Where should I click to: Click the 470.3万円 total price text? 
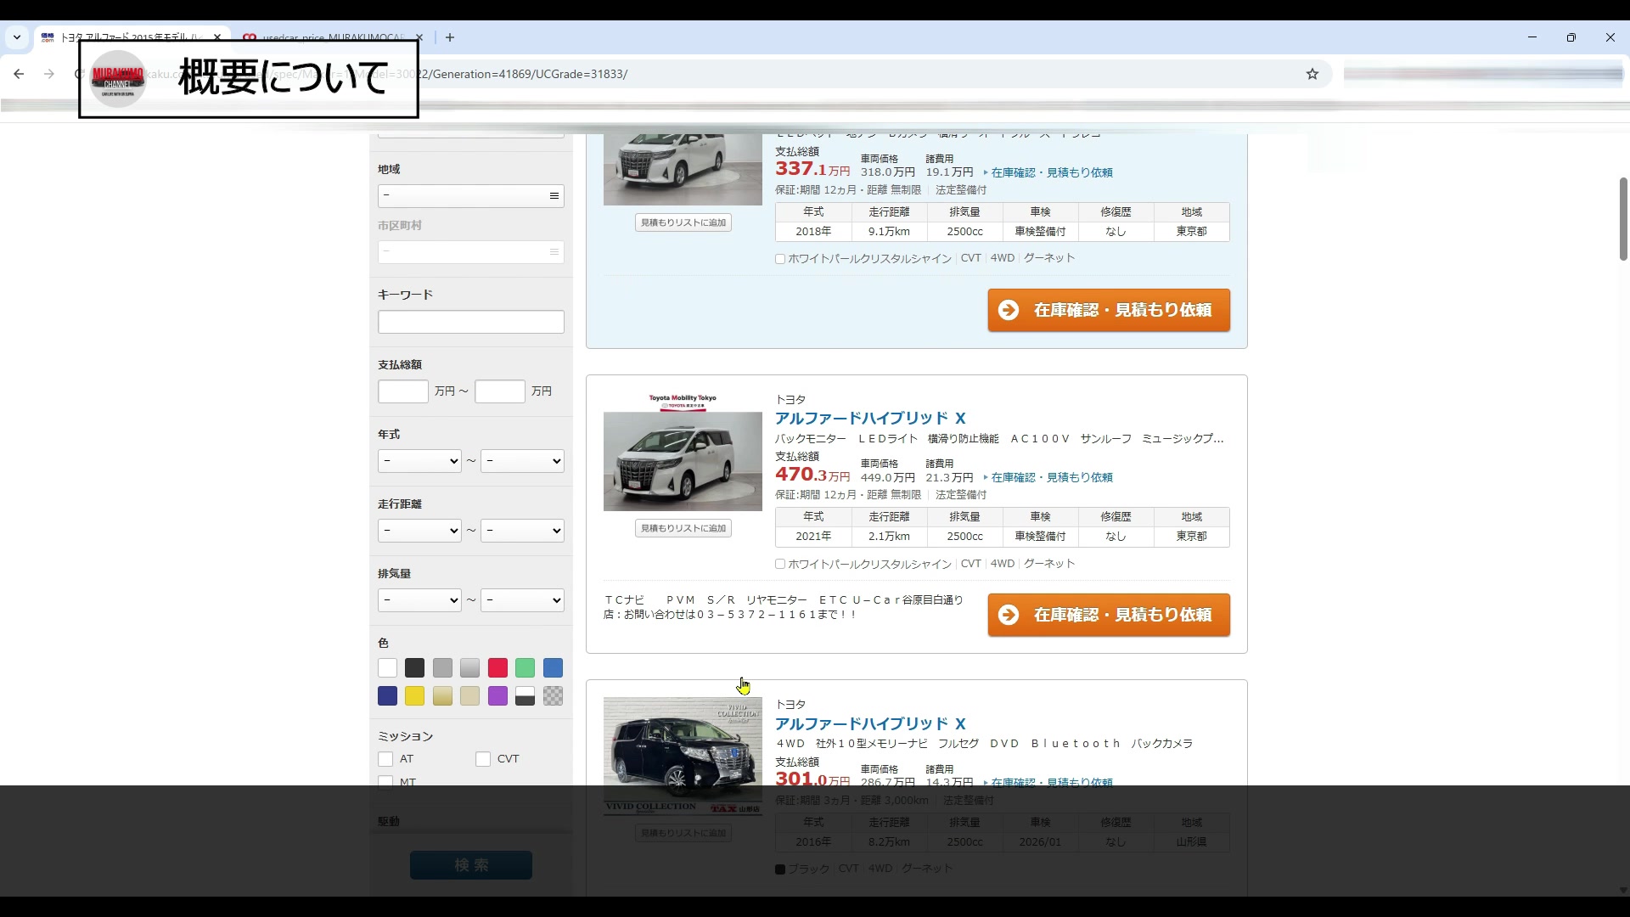point(812,475)
